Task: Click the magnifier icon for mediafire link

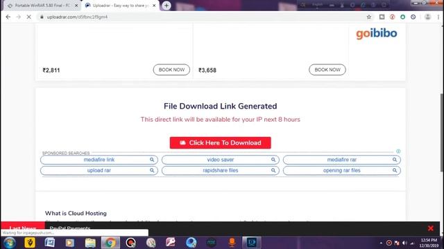Action: 152,160
